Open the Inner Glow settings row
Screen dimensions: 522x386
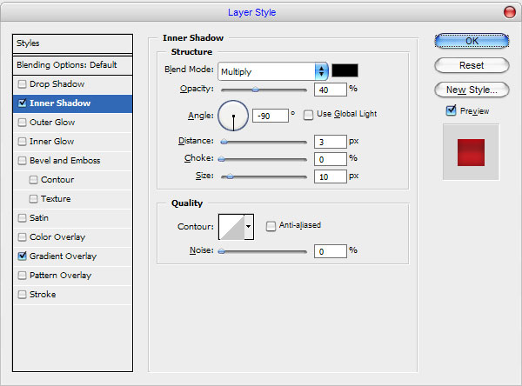point(72,142)
